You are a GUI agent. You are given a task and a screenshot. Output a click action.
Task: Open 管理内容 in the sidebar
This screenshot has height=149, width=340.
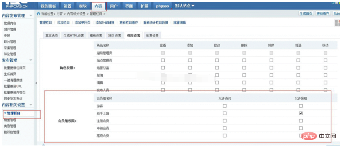[x=10, y=23]
